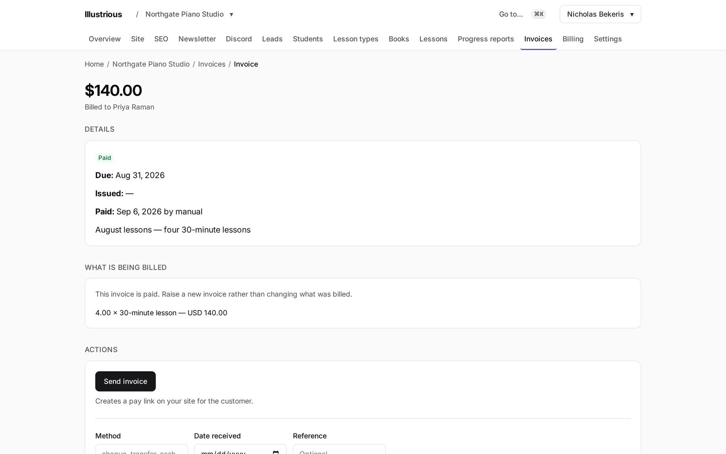
Task: Click the 4.00 × 30-minute lesson line item
Action: (161, 313)
